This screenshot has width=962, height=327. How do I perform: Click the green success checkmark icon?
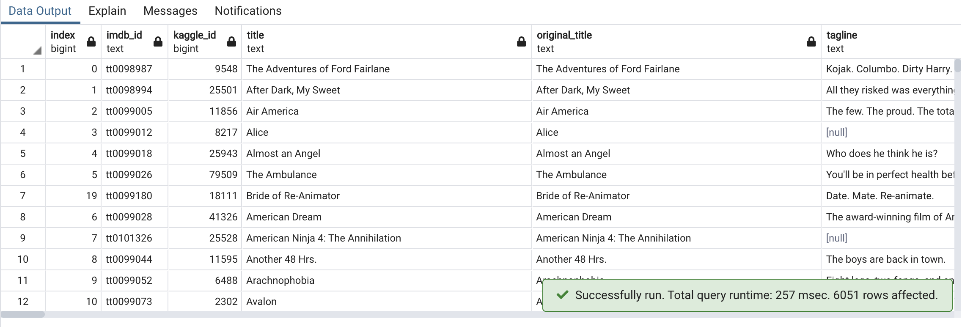click(562, 295)
